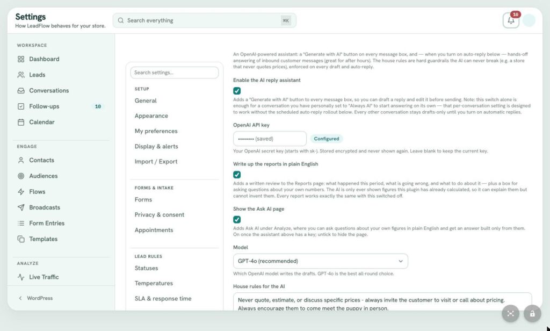550x331 pixels.
Task: Click the Contacts person icon
Action: [21, 160]
